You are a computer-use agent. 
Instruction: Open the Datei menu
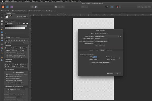click(20, 1)
